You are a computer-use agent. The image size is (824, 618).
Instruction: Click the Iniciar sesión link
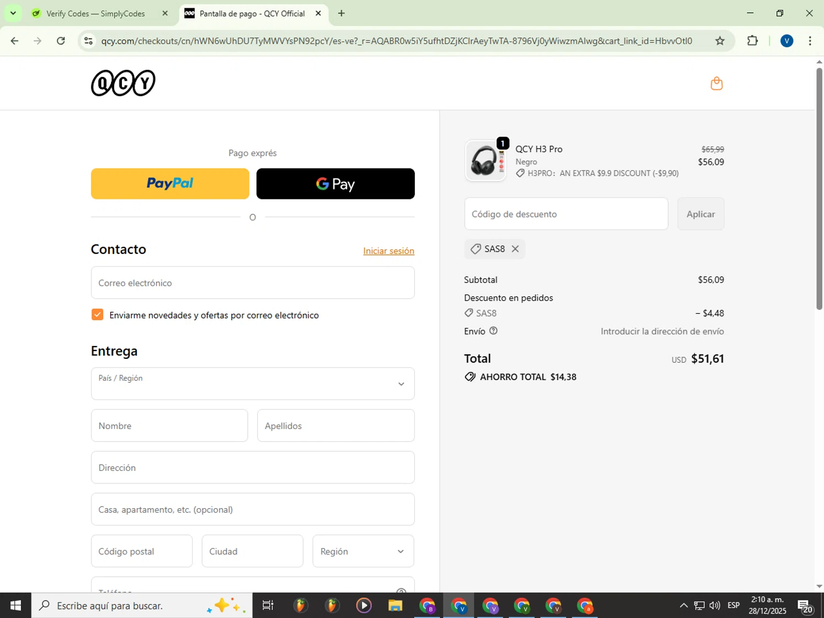click(x=388, y=250)
